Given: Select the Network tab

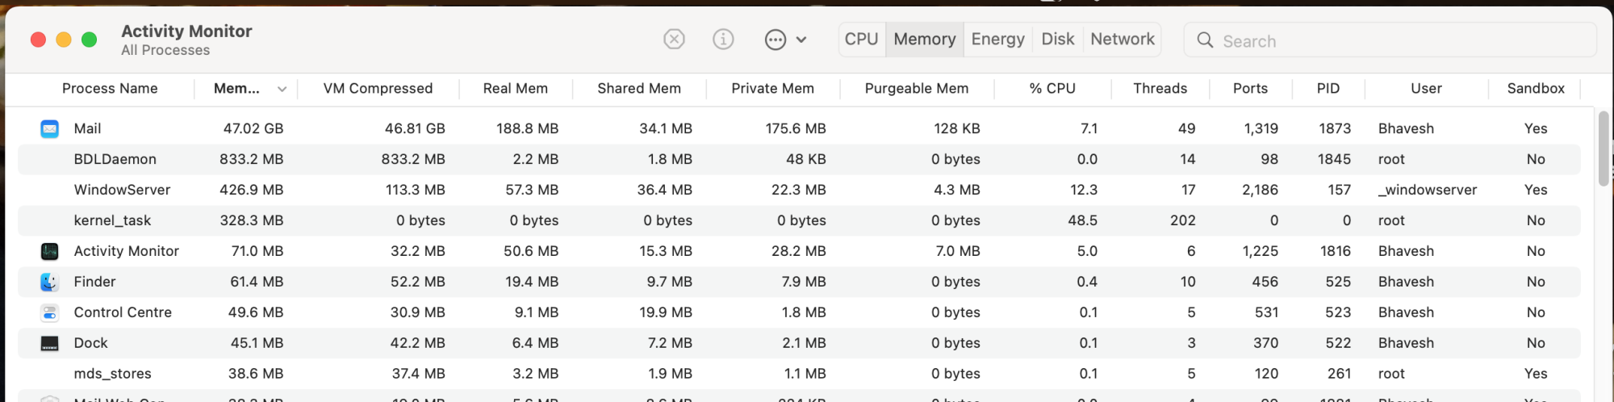Looking at the screenshot, I should click(1122, 40).
